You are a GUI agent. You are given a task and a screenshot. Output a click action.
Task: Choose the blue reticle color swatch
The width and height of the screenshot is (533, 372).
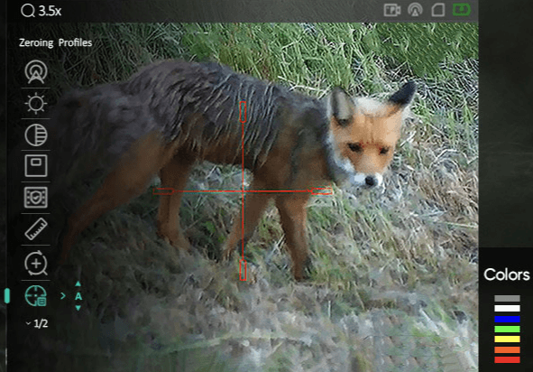(507, 320)
